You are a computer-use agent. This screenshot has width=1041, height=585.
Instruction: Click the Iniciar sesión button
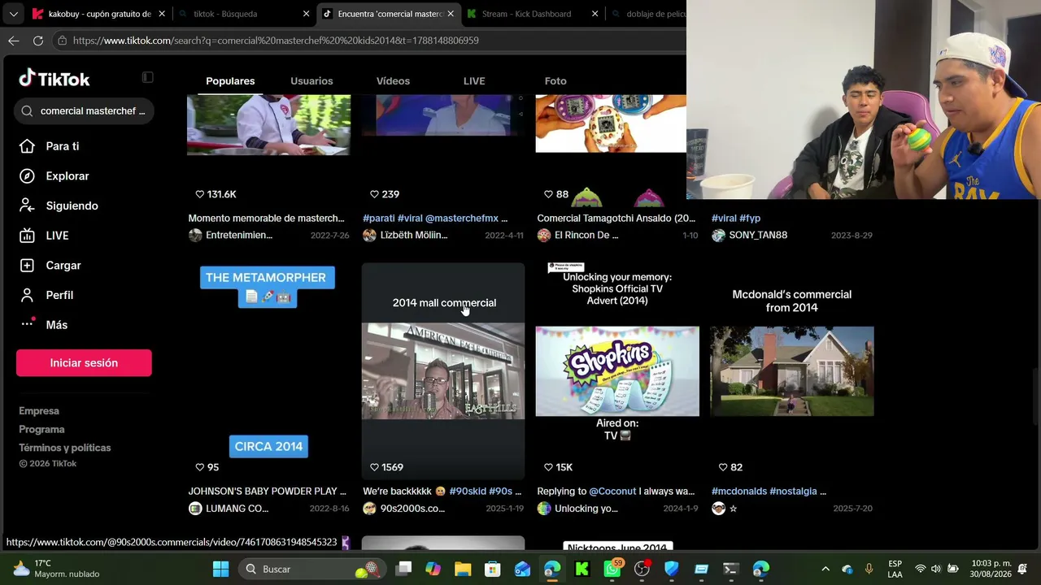coord(84,363)
